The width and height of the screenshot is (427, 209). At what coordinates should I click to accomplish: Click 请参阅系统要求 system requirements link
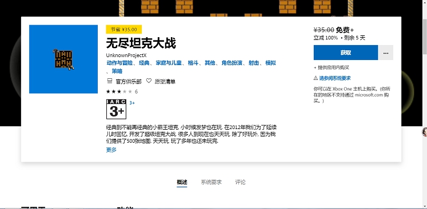(335, 78)
